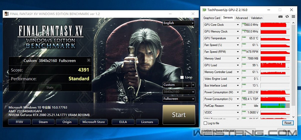301x140 pixels.
Task: Open Bus Interface Load sensor dropdown
Action: tap(238, 86)
